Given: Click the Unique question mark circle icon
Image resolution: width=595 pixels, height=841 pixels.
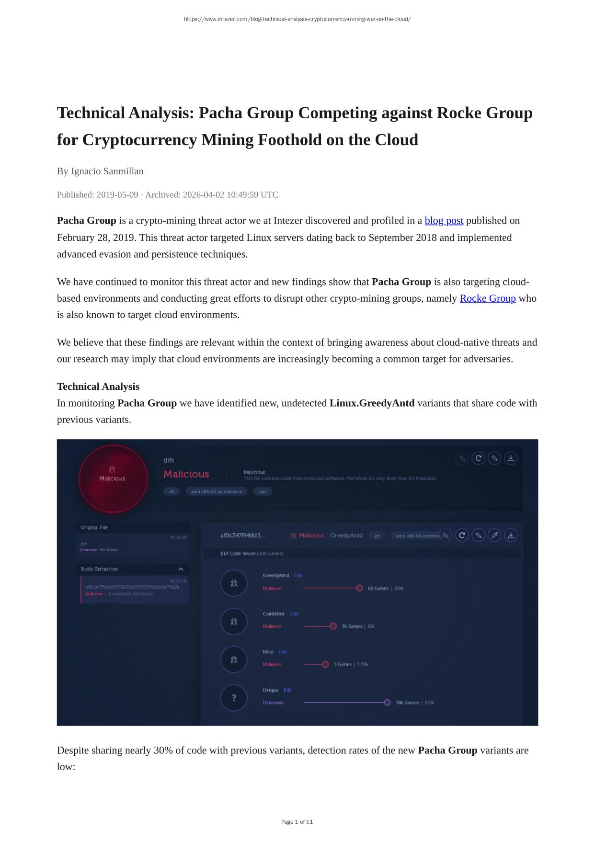Looking at the screenshot, I should [x=234, y=698].
